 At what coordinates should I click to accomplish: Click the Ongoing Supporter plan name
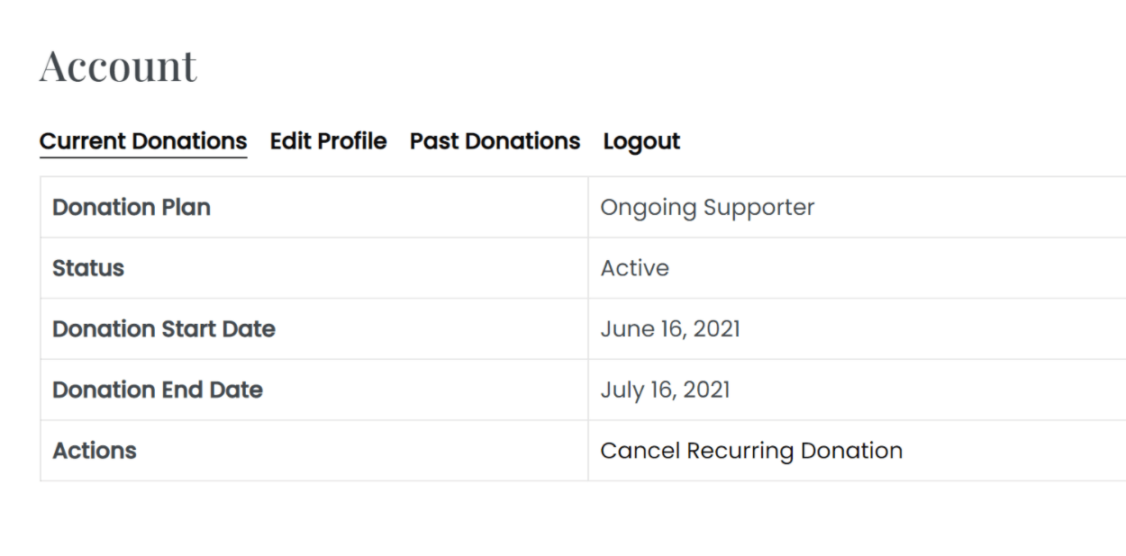tap(708, 207)
